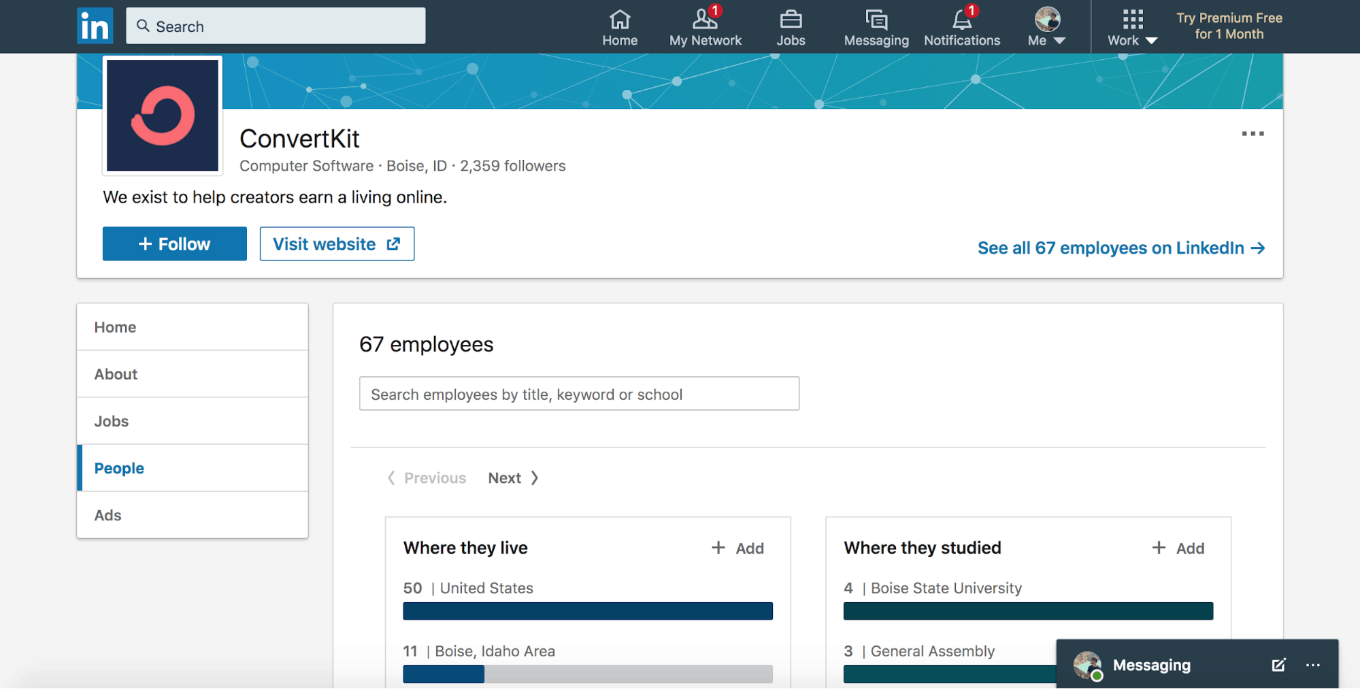Click Visit website button
This screenshot has height=689, width=1360.
[337, 243]
